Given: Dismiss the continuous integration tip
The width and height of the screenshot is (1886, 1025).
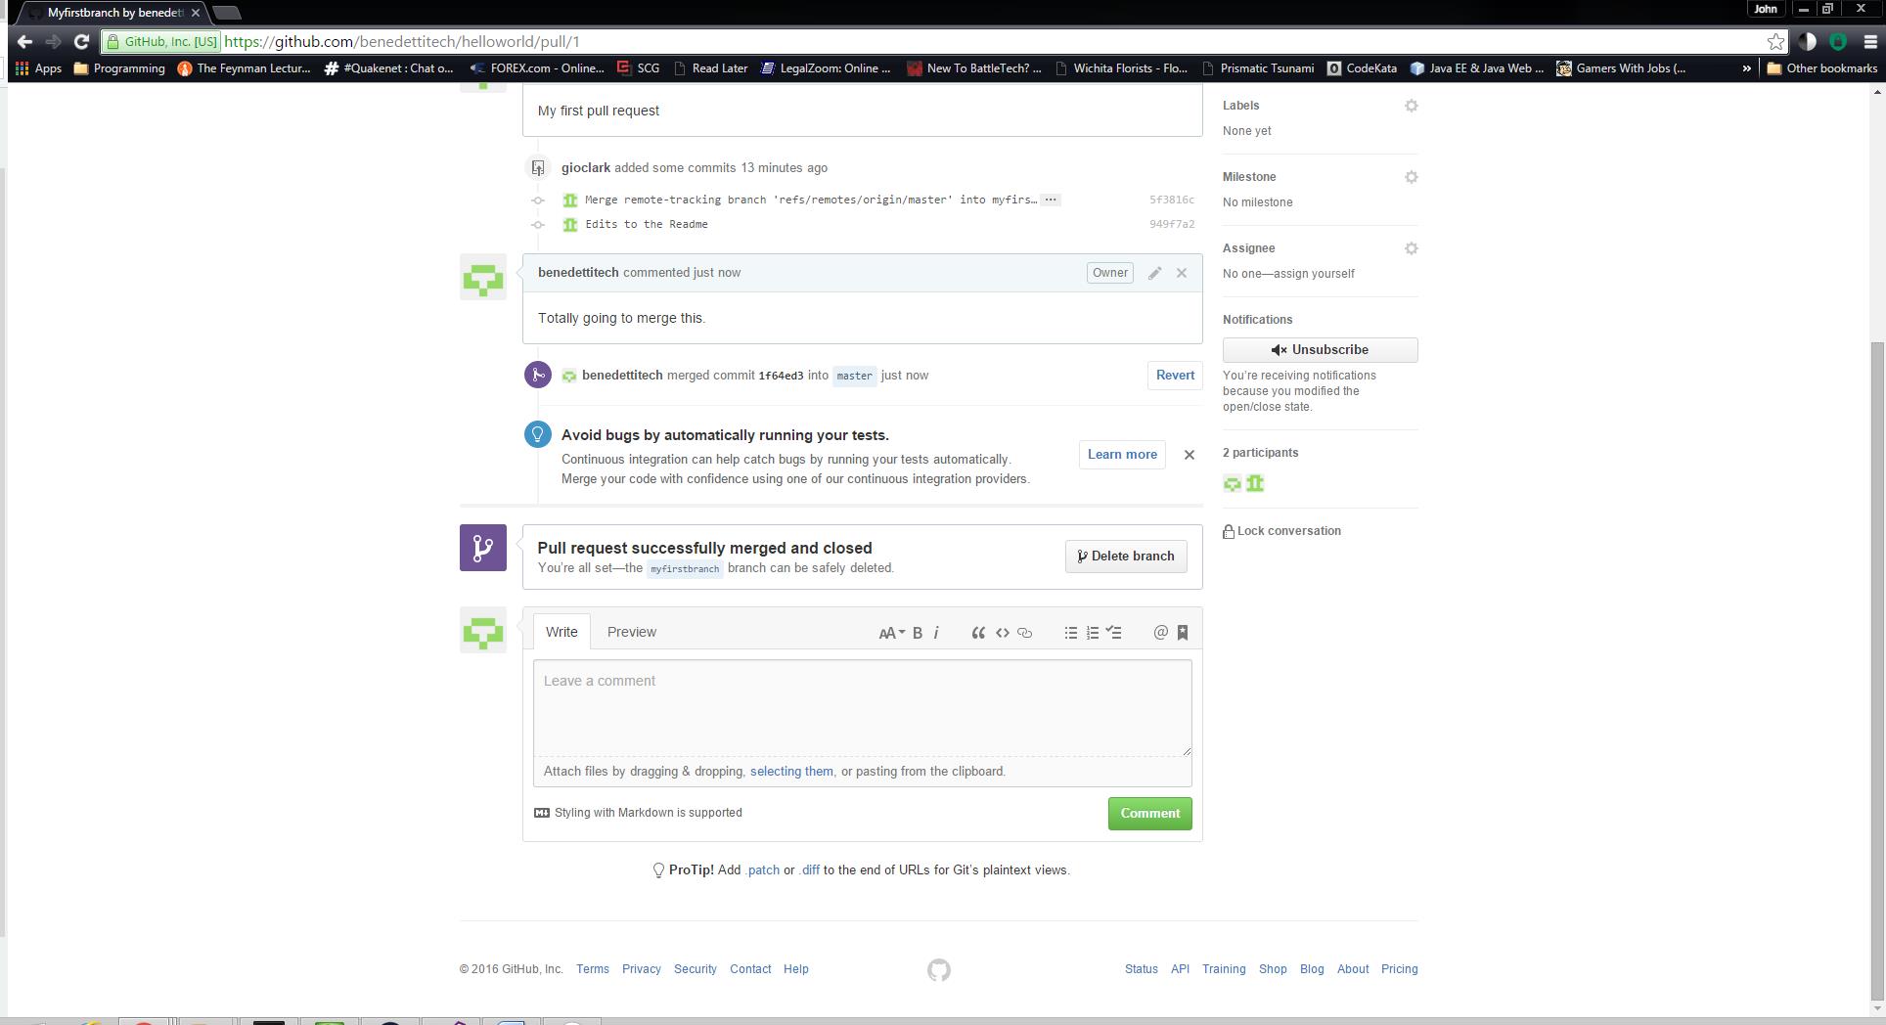Looking at the screenshot, I should click(x=1190, y=455).
